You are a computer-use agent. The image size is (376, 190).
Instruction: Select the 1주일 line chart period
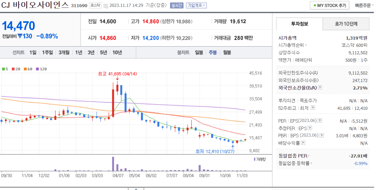(x=47, y=52)
